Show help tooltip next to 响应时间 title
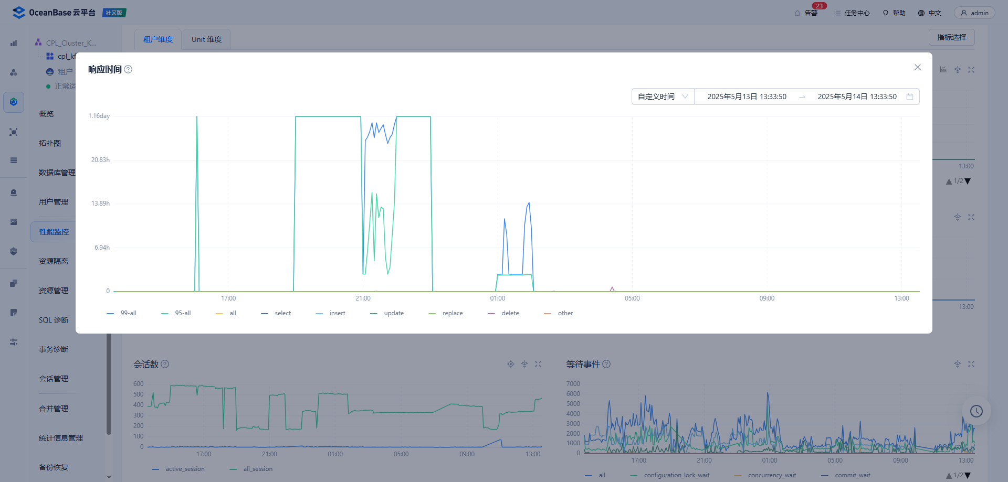The image size is (1008, 482). click(128, 69)
